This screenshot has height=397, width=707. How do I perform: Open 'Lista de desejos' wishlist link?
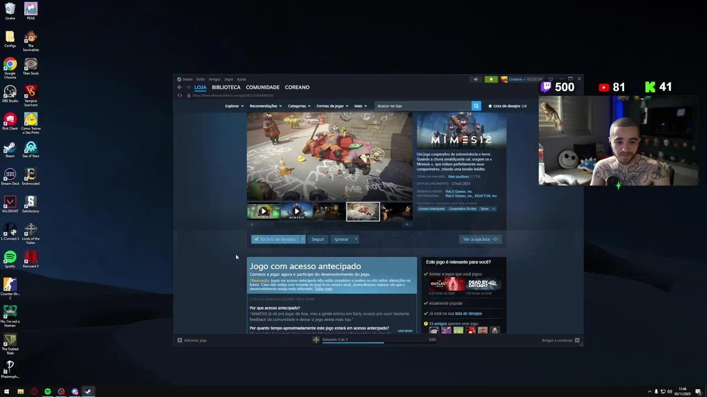[507, 106]
